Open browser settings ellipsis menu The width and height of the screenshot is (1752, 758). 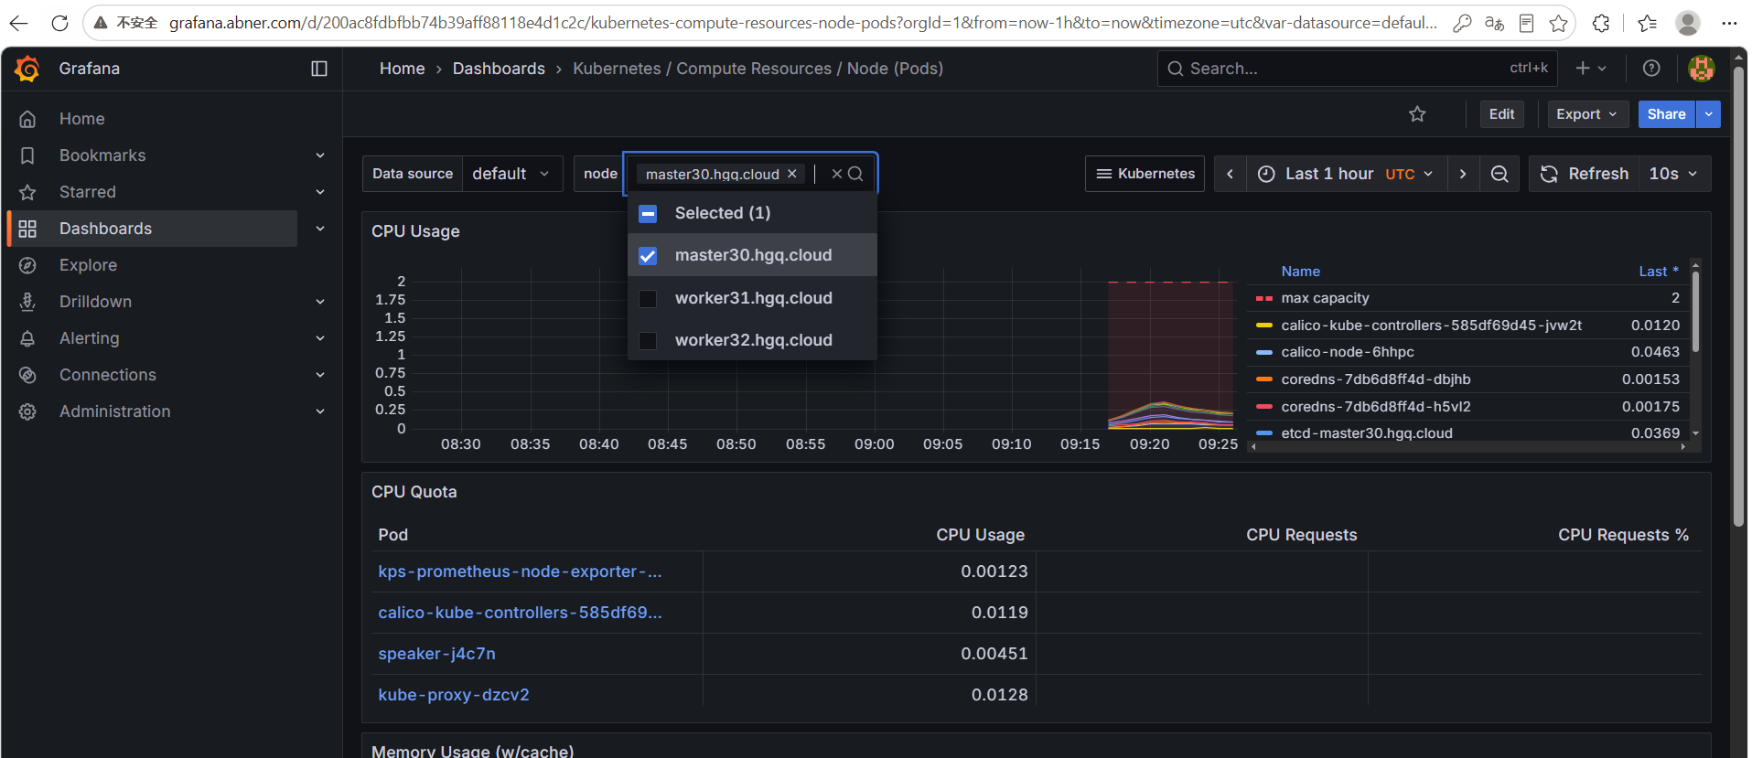click(x=1729, y=23)
